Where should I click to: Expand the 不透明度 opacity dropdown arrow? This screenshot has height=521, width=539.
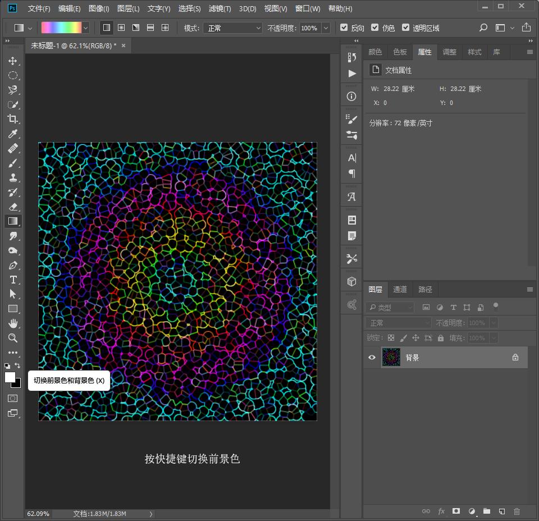(x=325, y=28)
